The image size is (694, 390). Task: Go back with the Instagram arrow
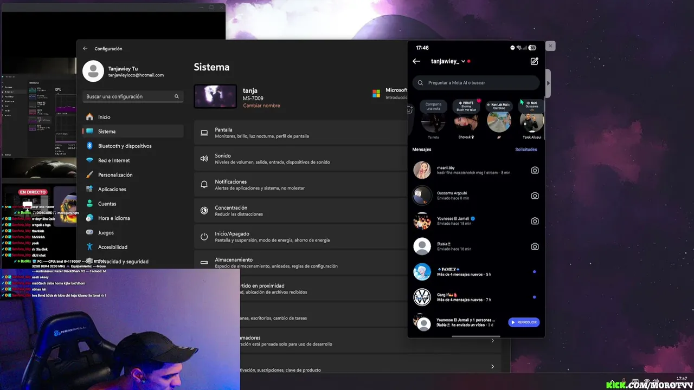tap(416, 61)
